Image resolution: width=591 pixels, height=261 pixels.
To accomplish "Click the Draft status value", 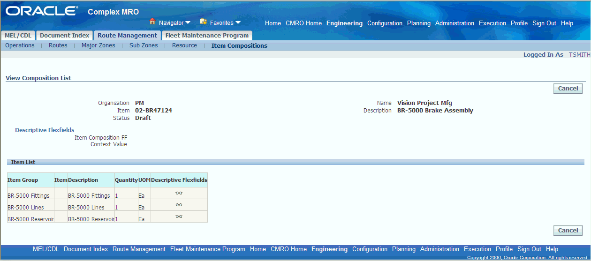I will 143,118.
